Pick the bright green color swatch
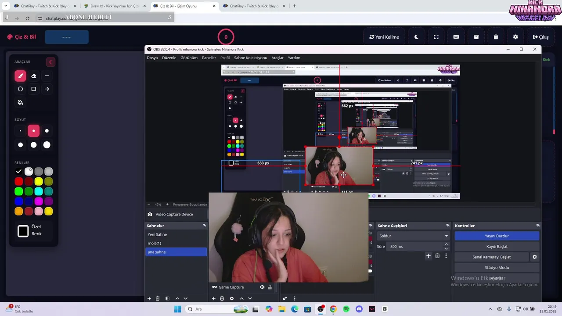Image resolution: width=562 pixels, height=316 pixels. coord(18,191)
